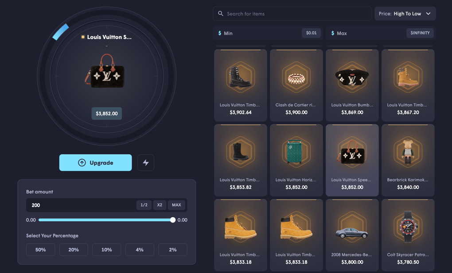Select the Louis Vuitton Horizon green suitcase card
This screenshot has width=452, height=273.
(296, 160)
